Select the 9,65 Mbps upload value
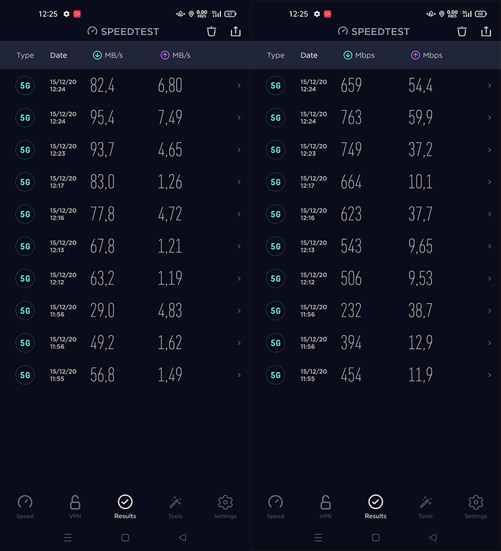The height and width of the screenshot is (551, 501). tap(420, 246)
